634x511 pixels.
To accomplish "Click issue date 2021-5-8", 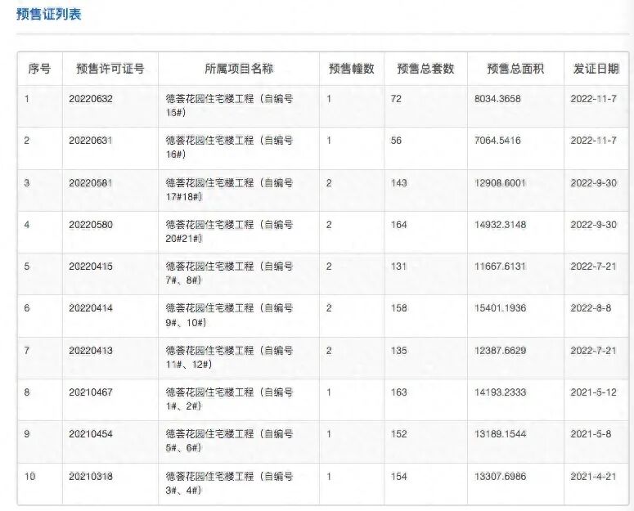I will pos(591,434).
